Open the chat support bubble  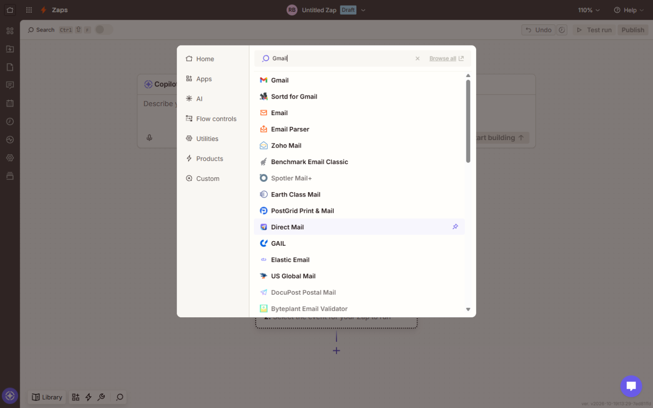pos(631,386)
